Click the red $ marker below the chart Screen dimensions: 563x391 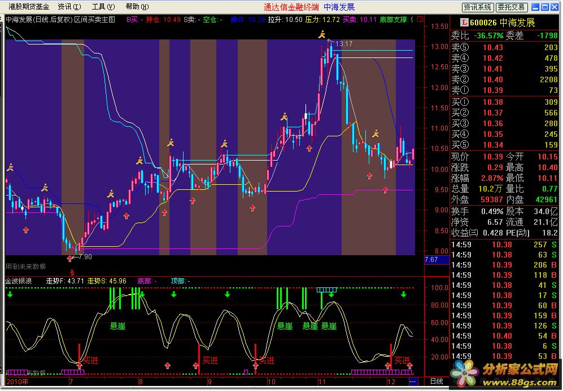click(x=72, y=273)
